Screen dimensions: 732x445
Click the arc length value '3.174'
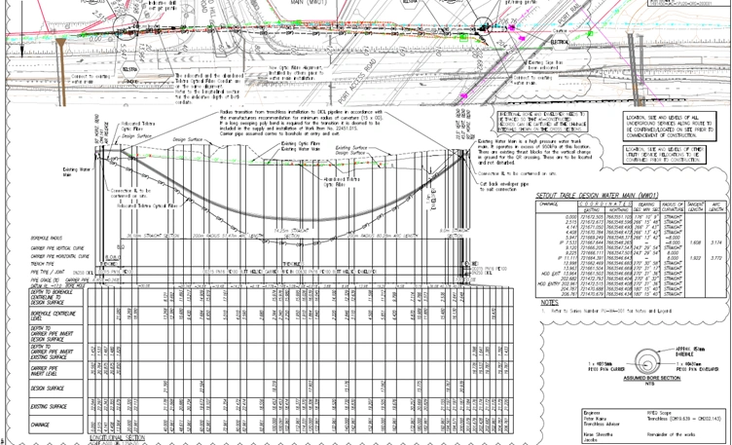(x=716, y=242)
